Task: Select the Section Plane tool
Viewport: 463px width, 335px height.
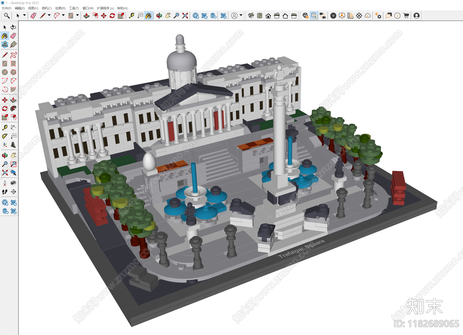Action: click(x=13, y=192)
